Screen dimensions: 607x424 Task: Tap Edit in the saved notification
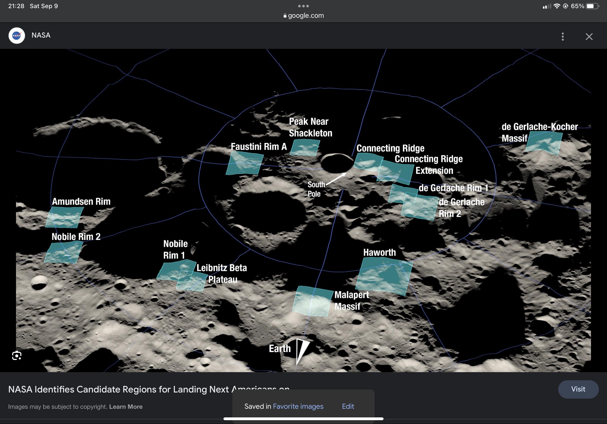[348, 406]
